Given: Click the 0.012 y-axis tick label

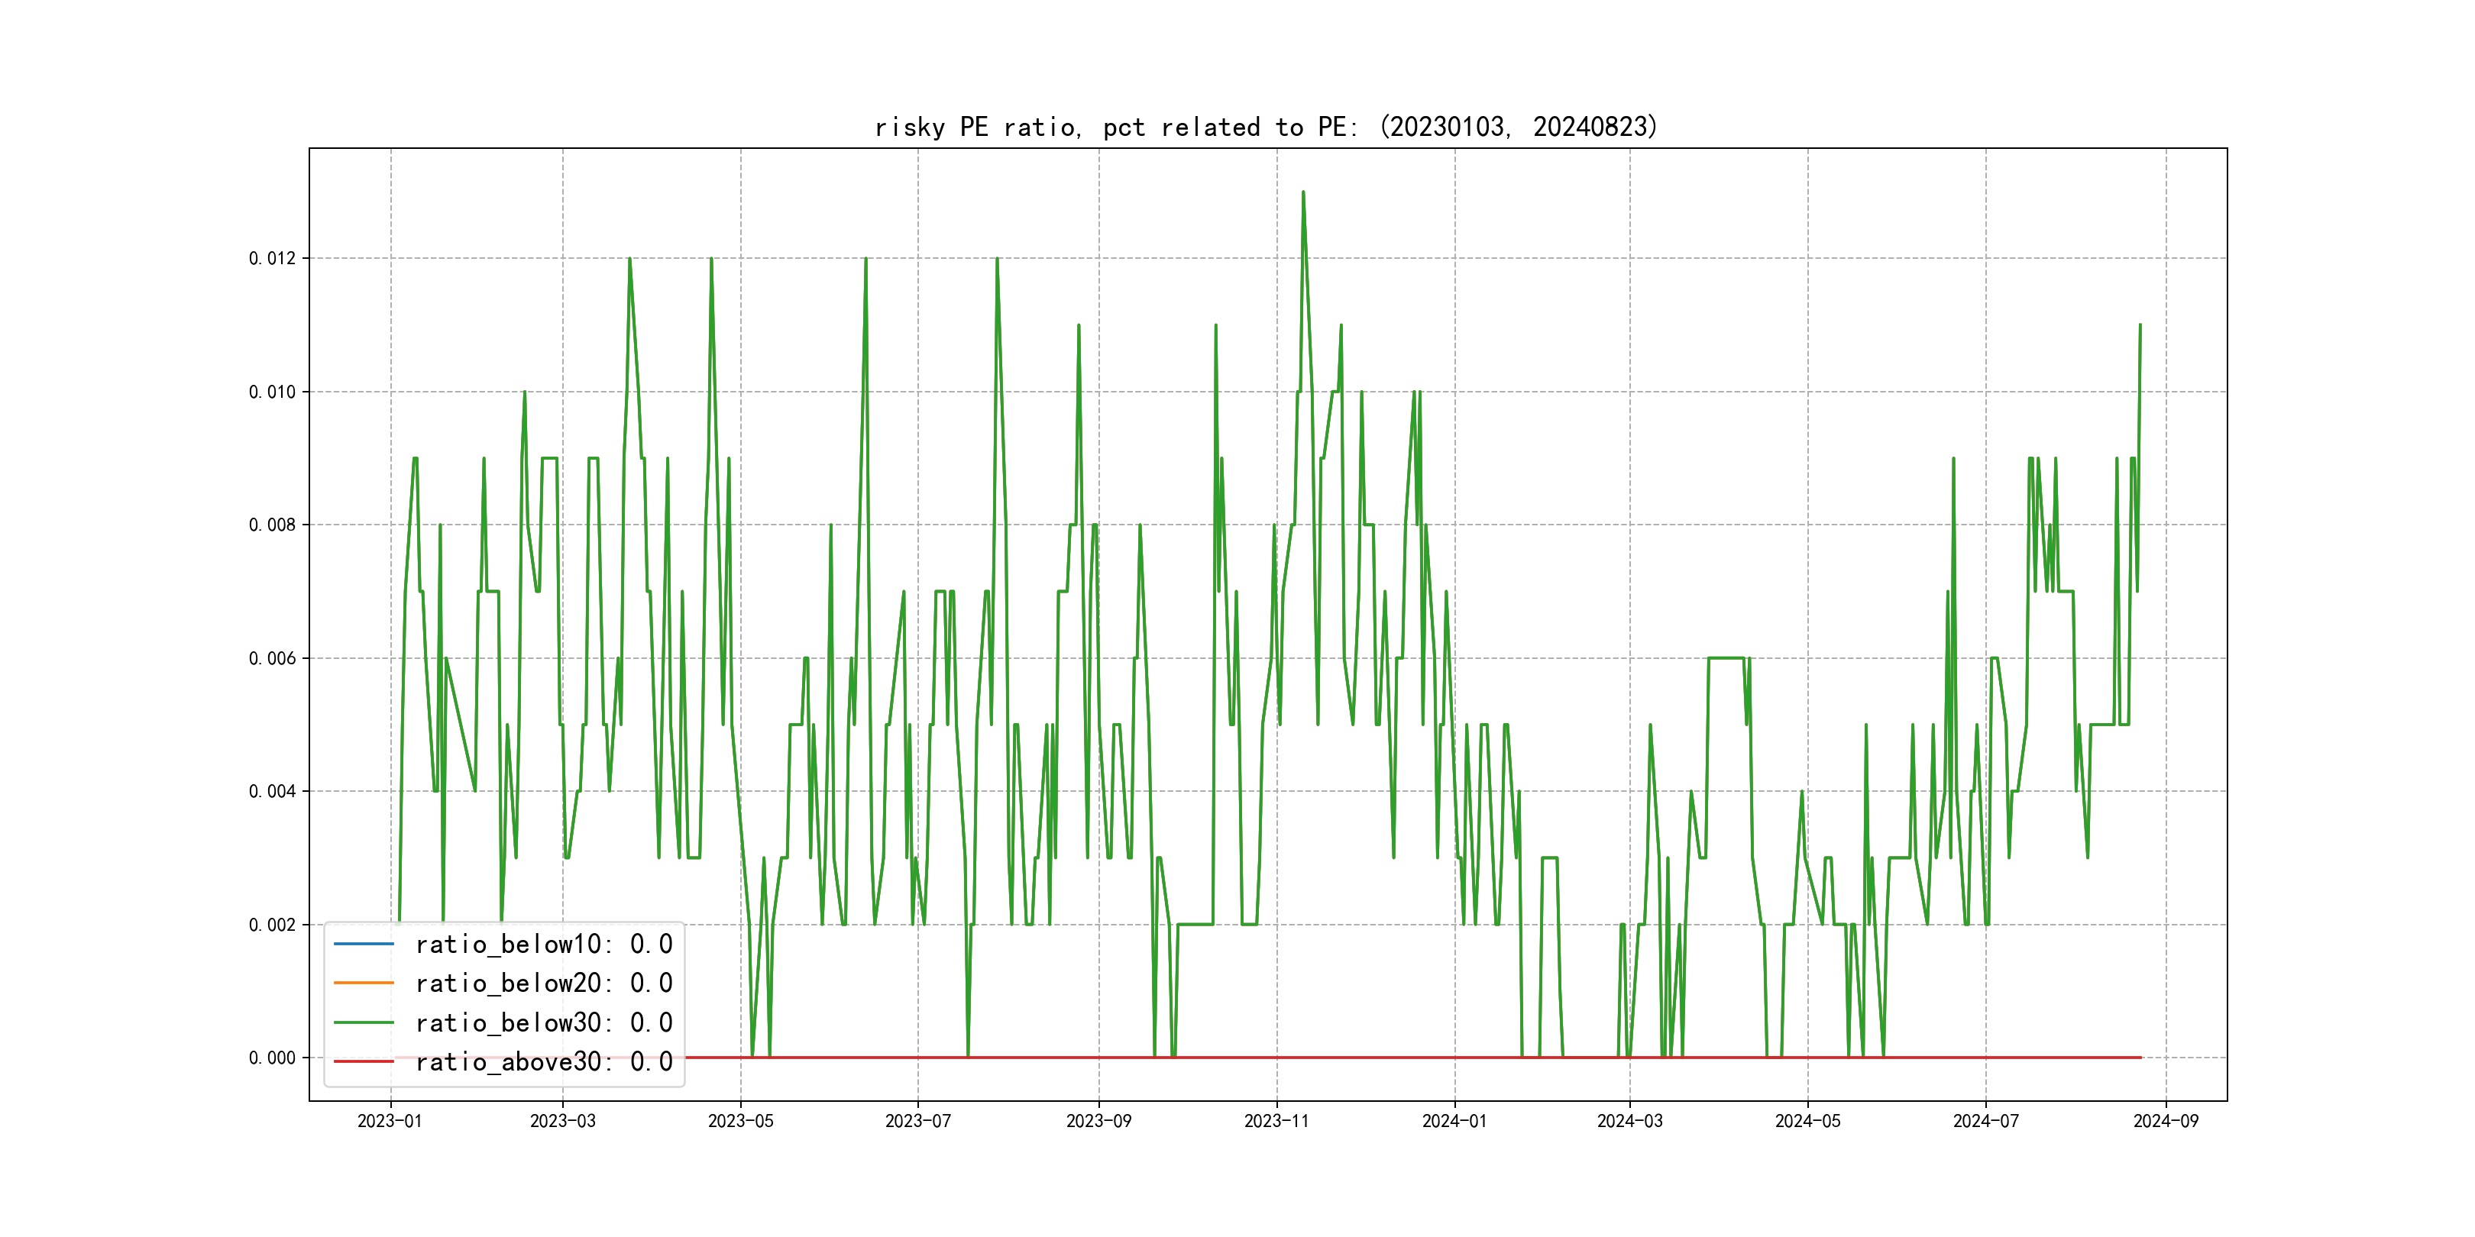Looking at the screenshot, I should [x=272, y=258].
